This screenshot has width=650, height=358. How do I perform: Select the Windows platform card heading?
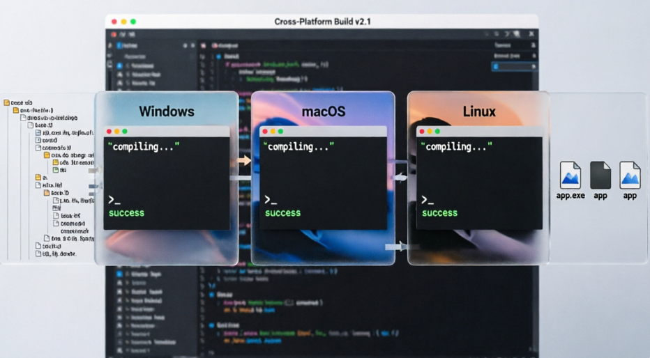click(166, 111)
